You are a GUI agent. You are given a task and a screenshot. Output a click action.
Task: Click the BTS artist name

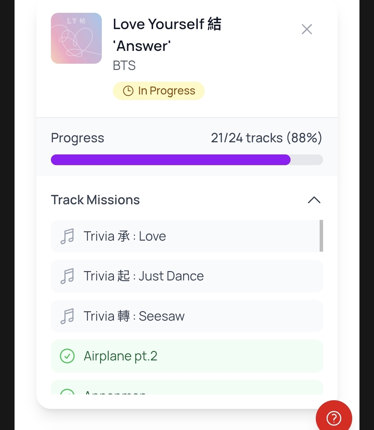124,65
